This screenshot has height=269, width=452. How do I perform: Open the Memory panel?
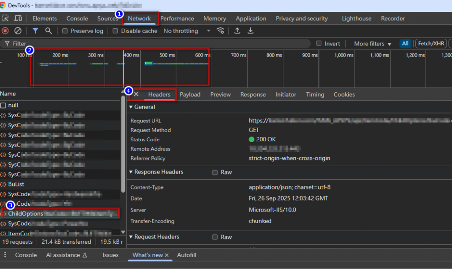[x=215, y=19]
